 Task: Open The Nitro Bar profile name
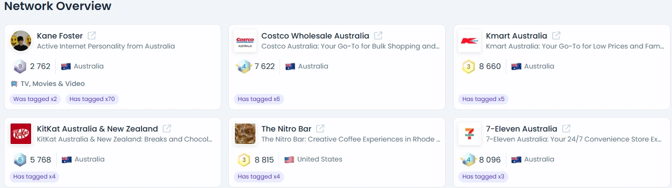click(287, 129)
